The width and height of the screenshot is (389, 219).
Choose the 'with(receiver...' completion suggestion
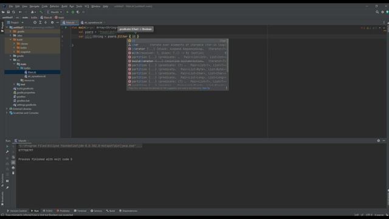click(177, 53)
